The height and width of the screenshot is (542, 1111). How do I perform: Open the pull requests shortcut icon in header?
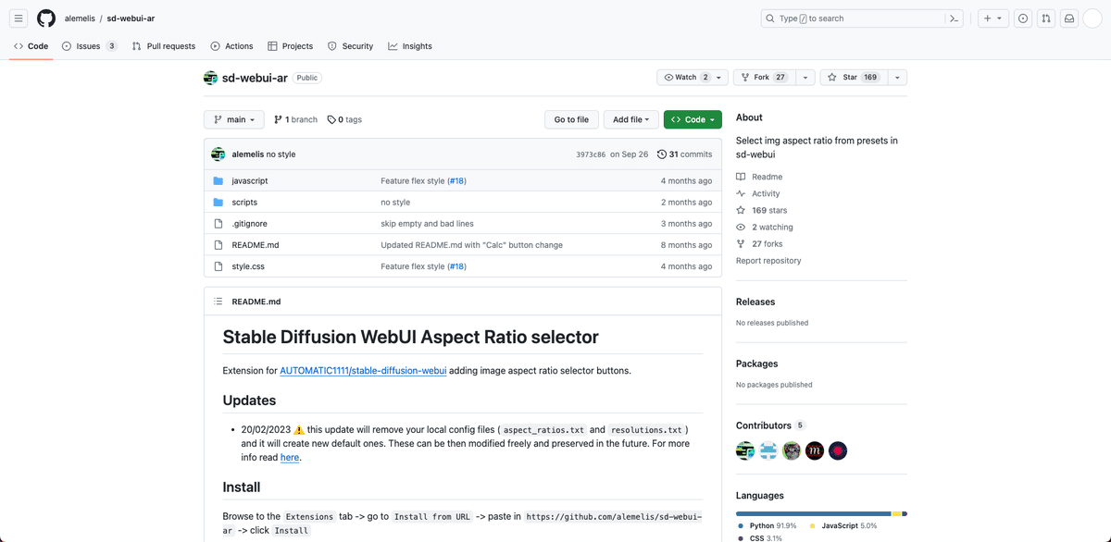coord(1046,18)
